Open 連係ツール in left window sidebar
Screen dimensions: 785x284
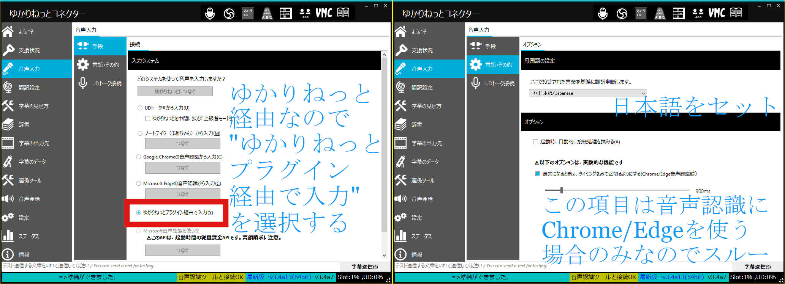click(36, 180)
